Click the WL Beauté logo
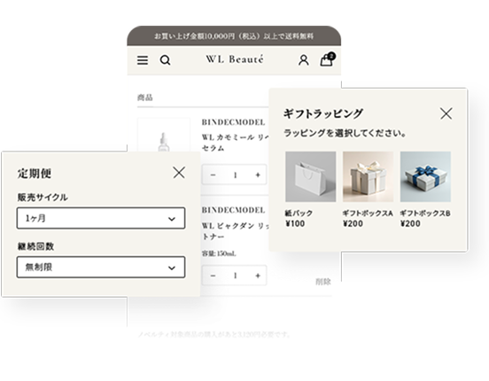The image size is (489, 381). coord(235,59)
